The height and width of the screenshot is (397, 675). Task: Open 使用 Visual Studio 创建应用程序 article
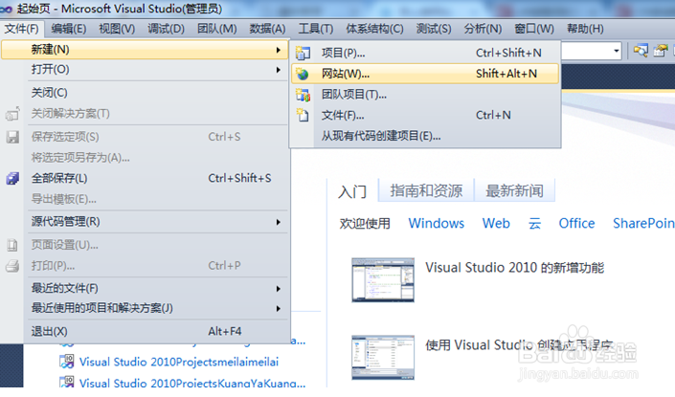[519, 345]
